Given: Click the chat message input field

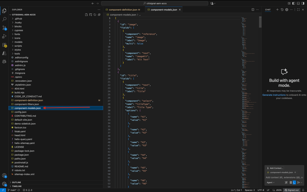Looking at the screenshot, I should [284, 177].
